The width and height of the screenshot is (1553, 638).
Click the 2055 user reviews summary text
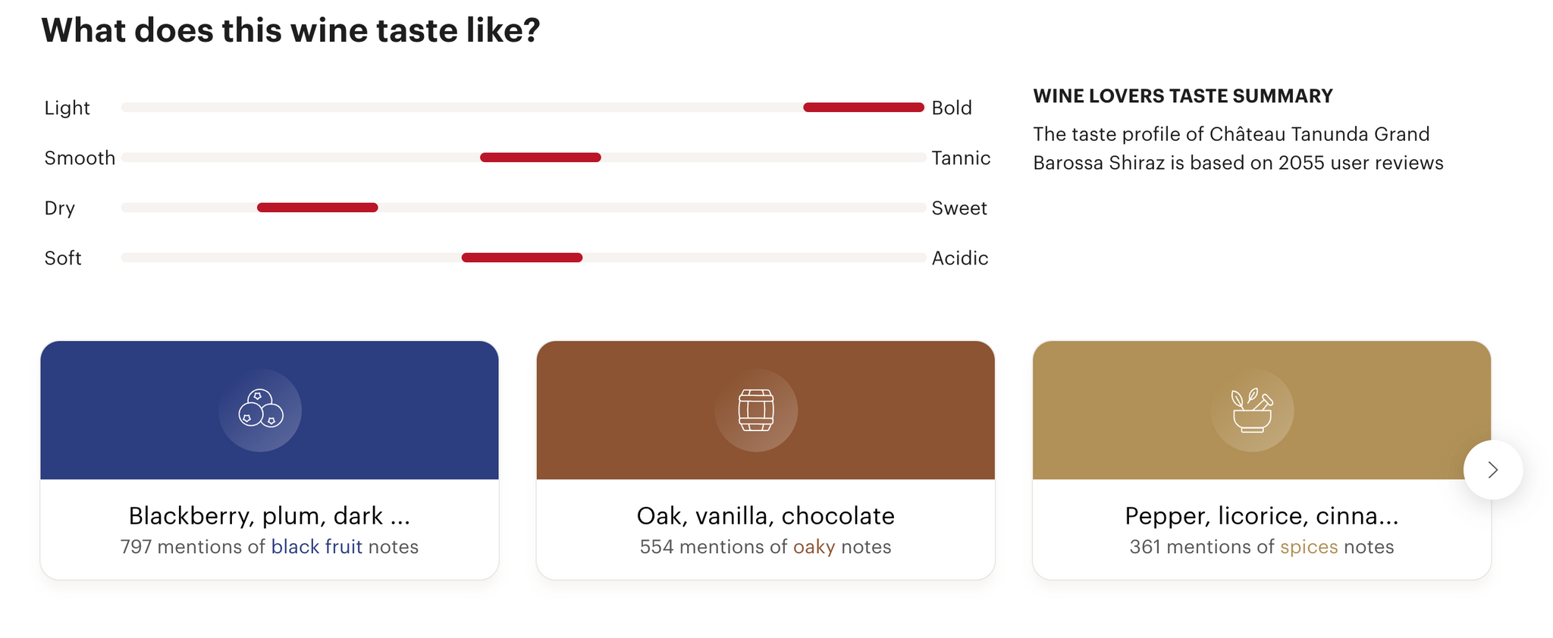[1238, 149]
